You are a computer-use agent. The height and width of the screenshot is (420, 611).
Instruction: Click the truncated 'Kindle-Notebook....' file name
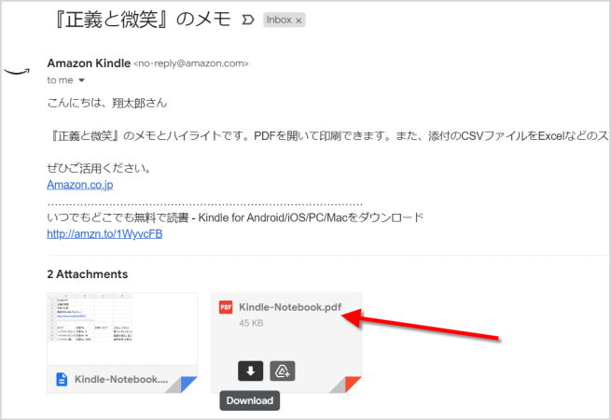(x=121, y=379)
